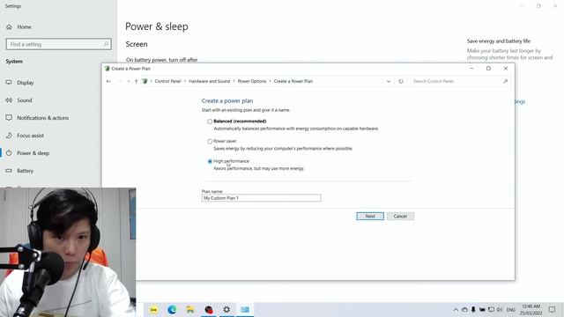Screen dimensions: 564x317
Task: Select the Balanced (recommended) radio button
Action: click(210, 122)
